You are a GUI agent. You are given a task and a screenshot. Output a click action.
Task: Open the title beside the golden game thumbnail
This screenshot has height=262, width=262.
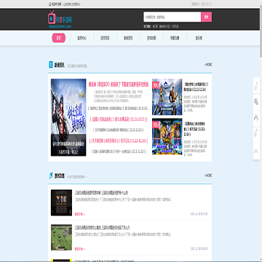click(195, 128)
